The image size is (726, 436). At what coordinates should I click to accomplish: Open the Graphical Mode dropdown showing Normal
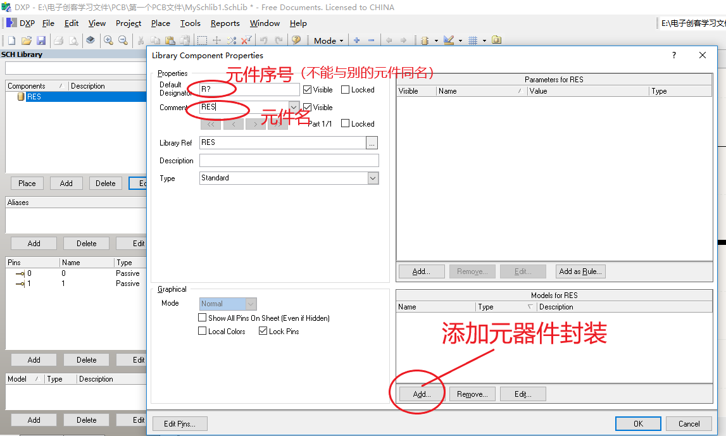pyautogui.click(x=249, y=303)
